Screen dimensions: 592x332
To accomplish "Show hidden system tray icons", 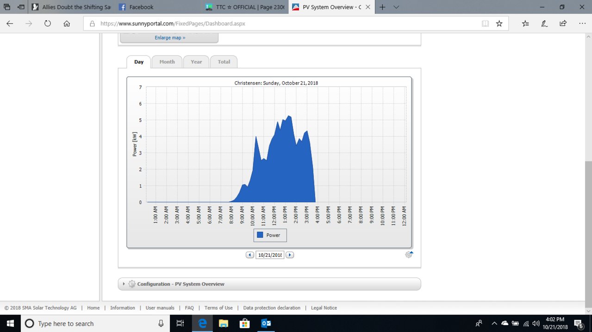I will point(494,324).
